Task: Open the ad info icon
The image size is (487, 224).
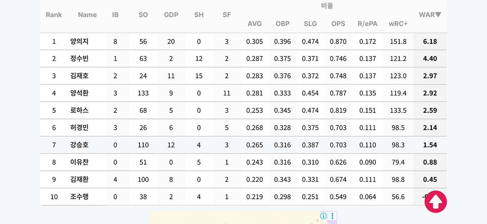Action: point(323,216)
